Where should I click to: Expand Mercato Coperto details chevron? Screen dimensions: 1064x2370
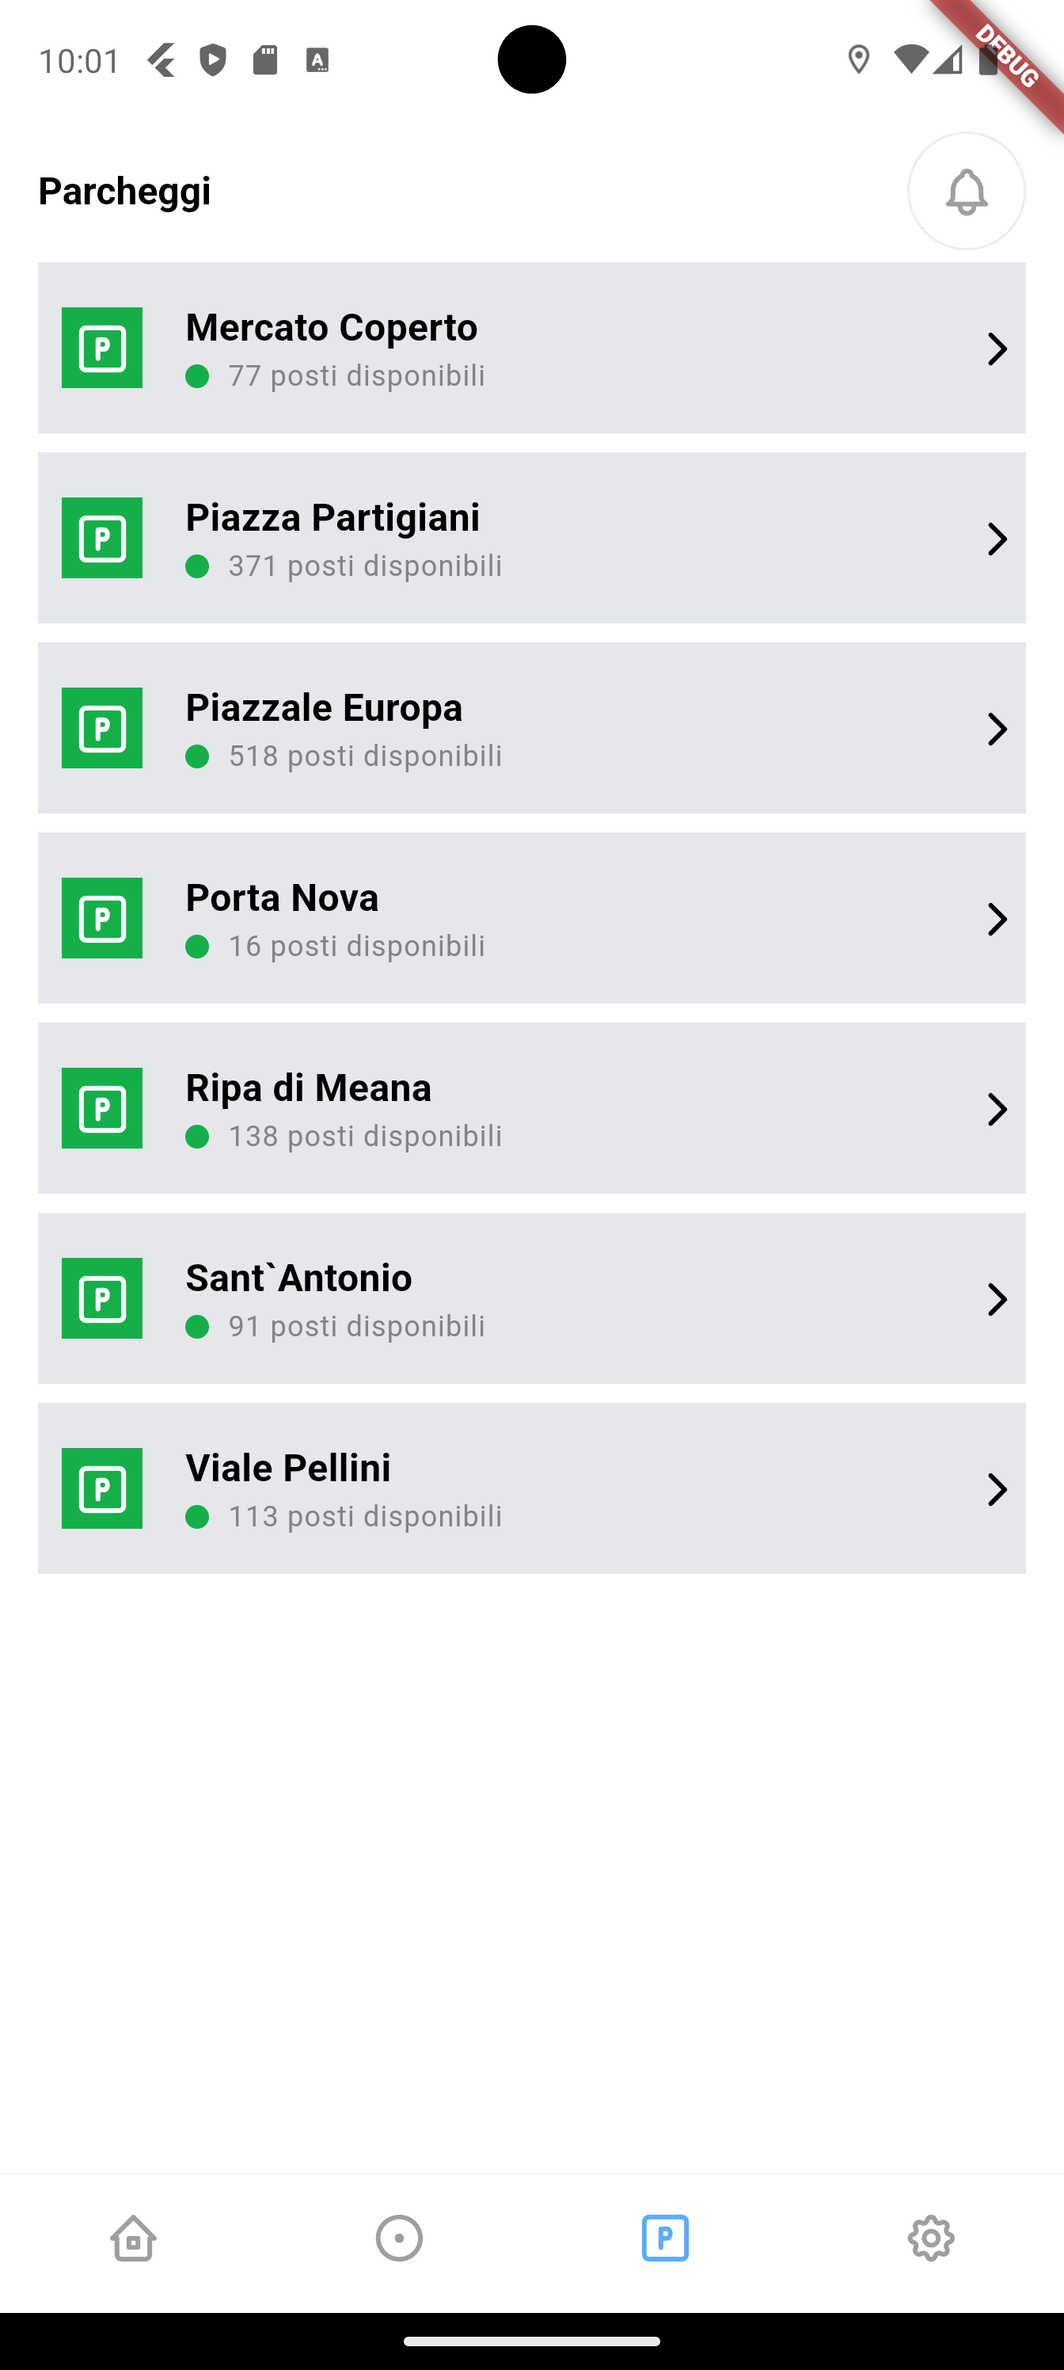[x=997, y=349]
